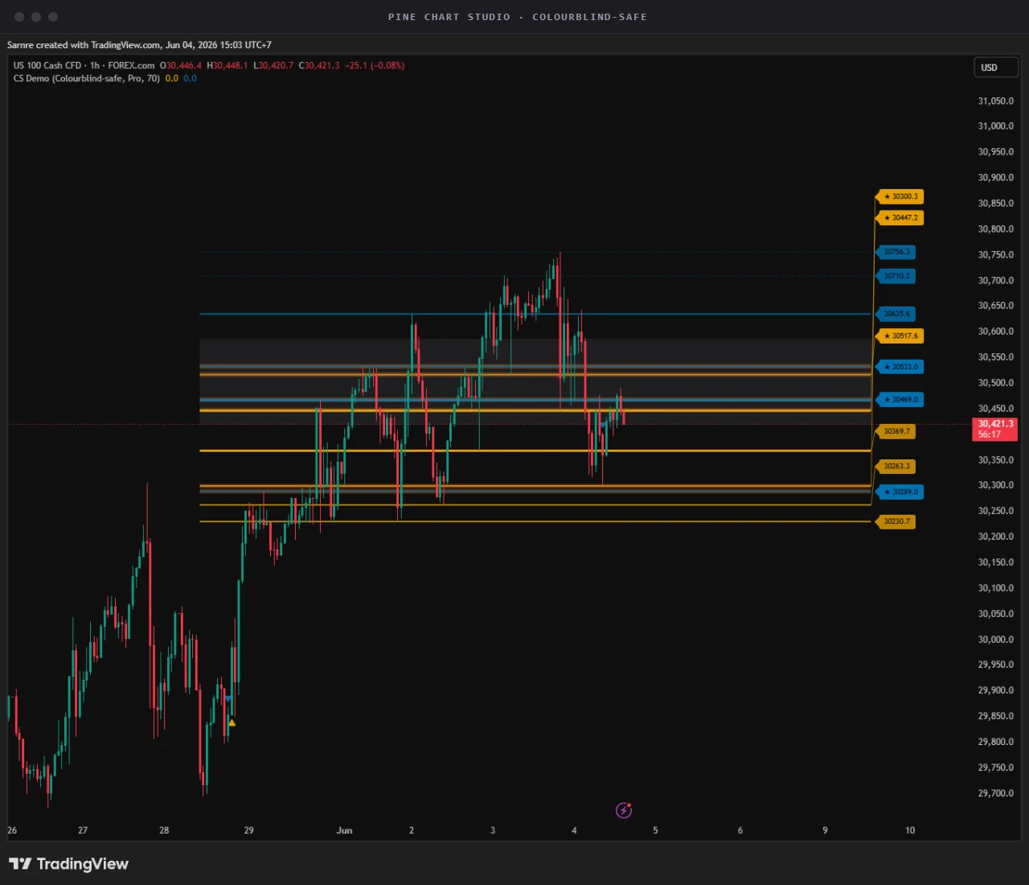
Task: Click the 30,000.0 price axis label
Action: 996,640
